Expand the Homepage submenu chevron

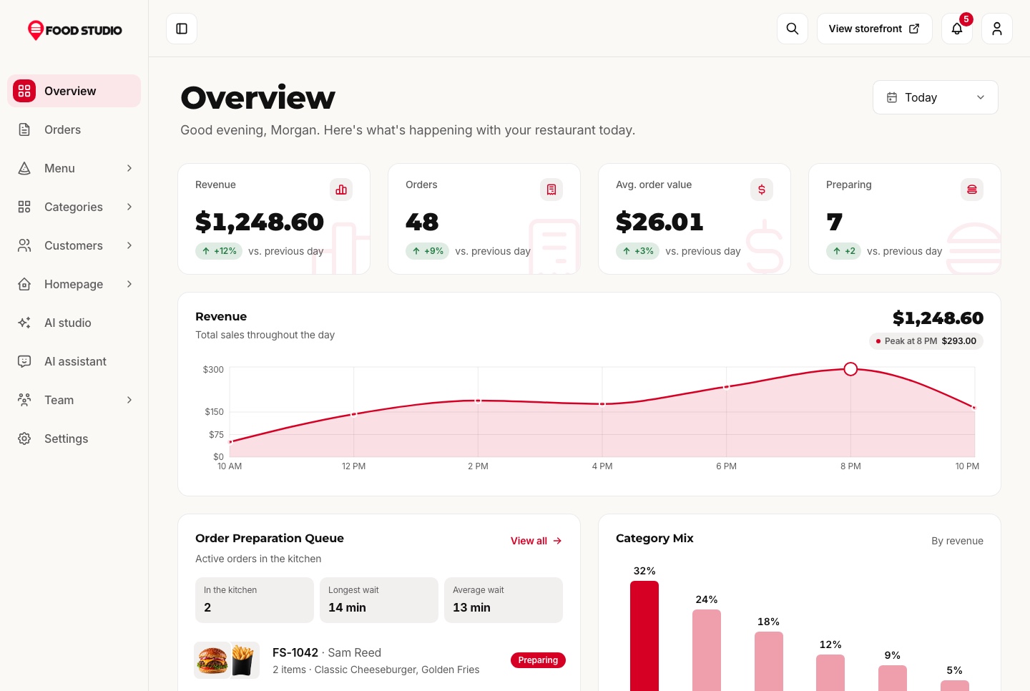[x=129, y=284]
